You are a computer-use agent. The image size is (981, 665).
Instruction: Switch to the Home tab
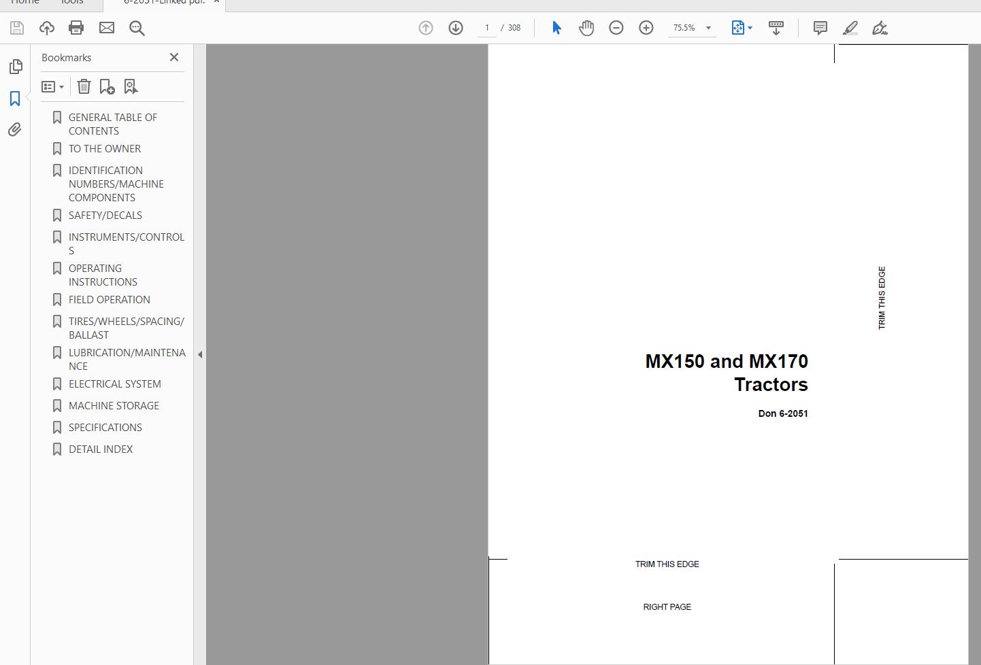click(x=25, y=2)
